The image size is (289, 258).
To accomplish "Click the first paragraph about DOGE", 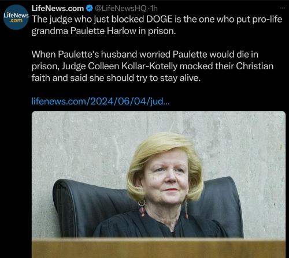I will tap(157, 25).
